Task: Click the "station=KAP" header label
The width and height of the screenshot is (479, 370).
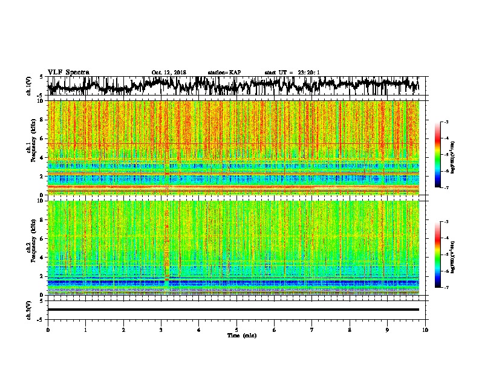Action: click(224, 73)
